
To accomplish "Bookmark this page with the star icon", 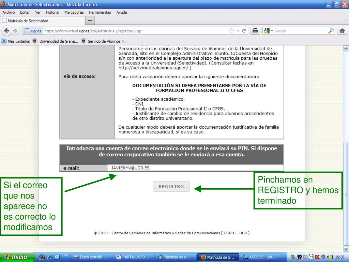I will point(231,31).
